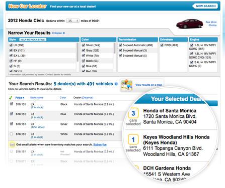
Task: Toggle the 1.8L I4 SOHC (367) engine checkbox
Action: tap(192, 45)
